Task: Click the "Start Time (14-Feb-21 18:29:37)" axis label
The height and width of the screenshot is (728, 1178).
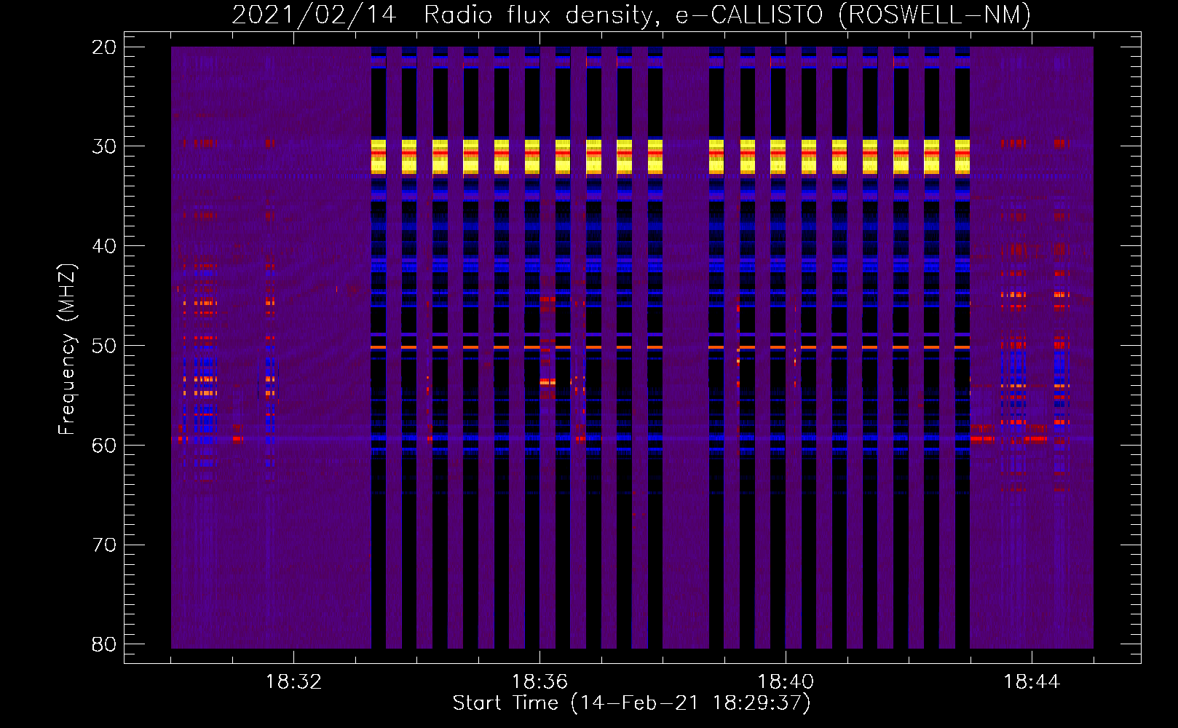Action: point(631,703)
